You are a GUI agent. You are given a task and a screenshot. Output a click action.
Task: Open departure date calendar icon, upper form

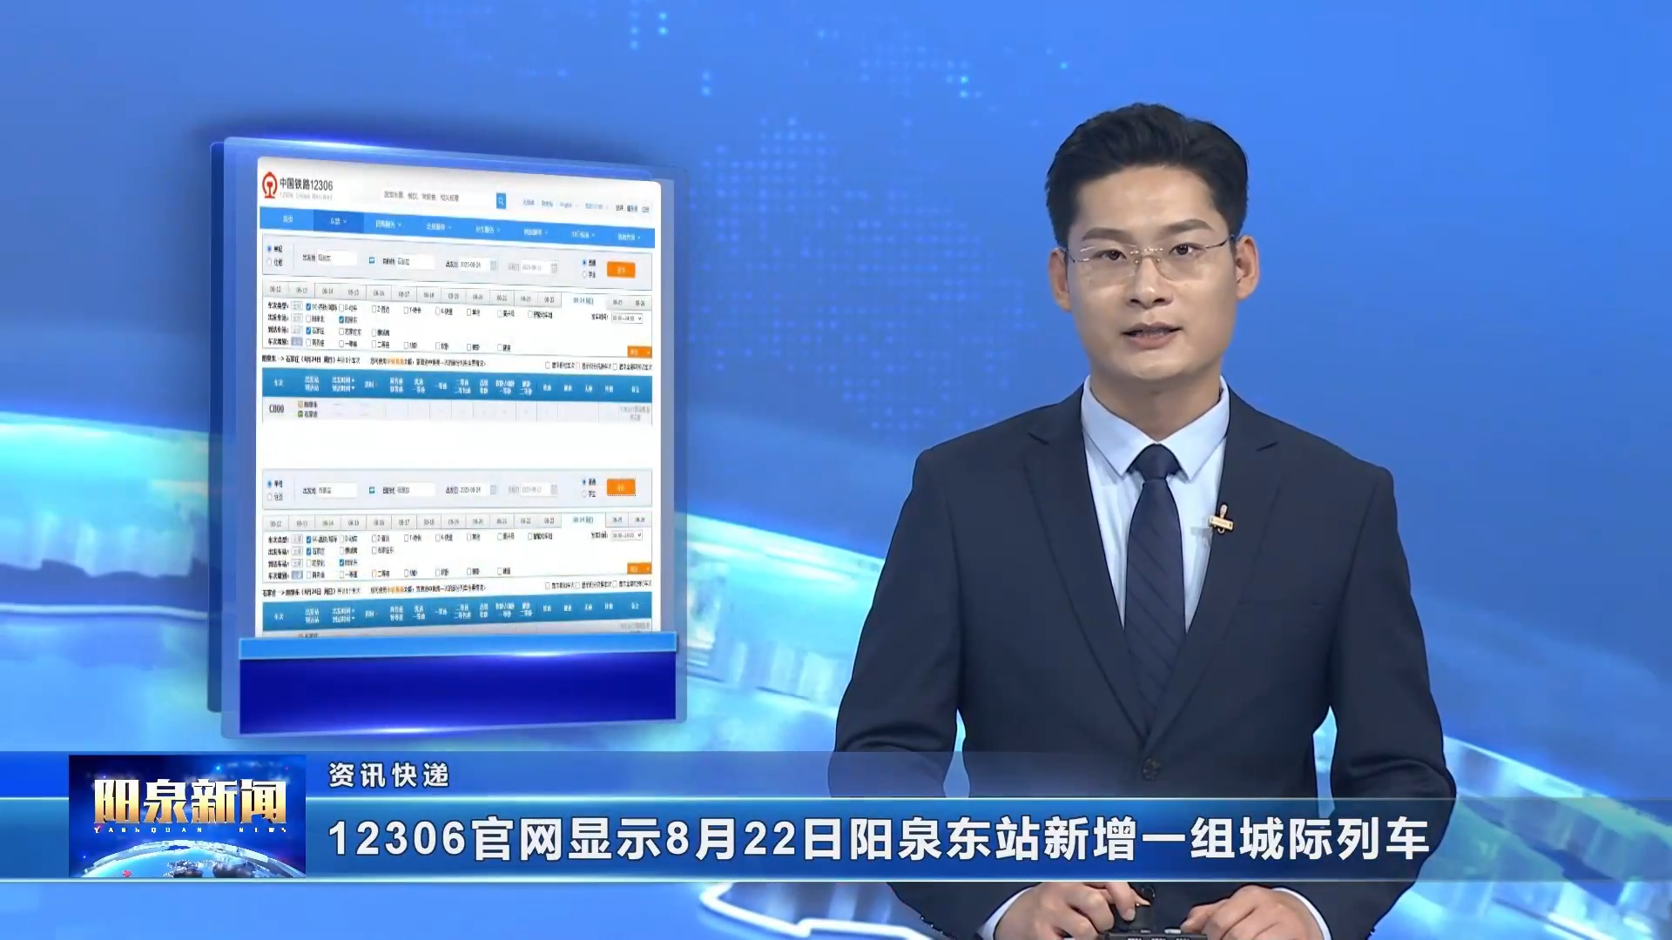(493, 265)
